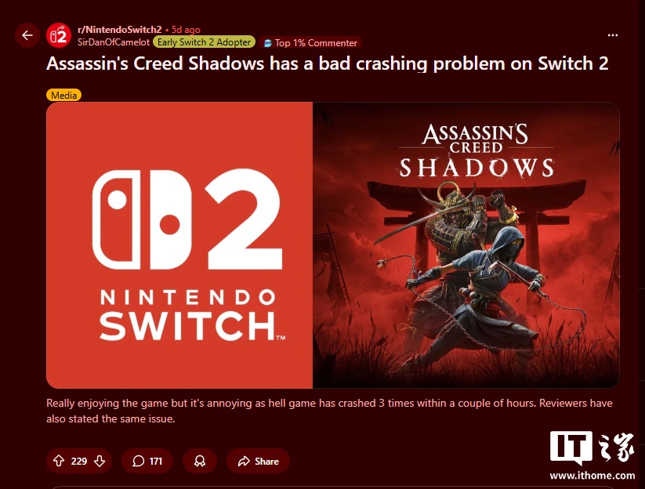645x489 pixels.
Task: Click the Early Switch 2 Adopter flair
Action: tap(204, 42)
